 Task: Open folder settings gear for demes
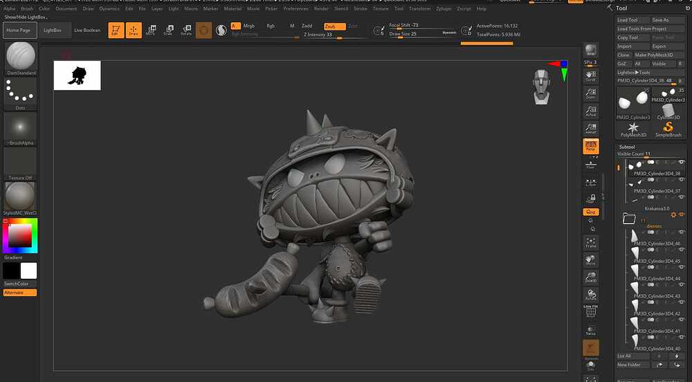pos(673,215)
